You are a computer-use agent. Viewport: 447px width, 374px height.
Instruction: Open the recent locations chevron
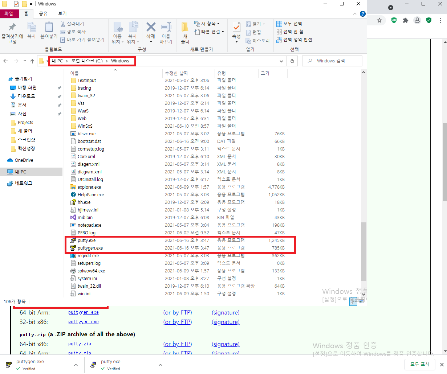point(25,61)
